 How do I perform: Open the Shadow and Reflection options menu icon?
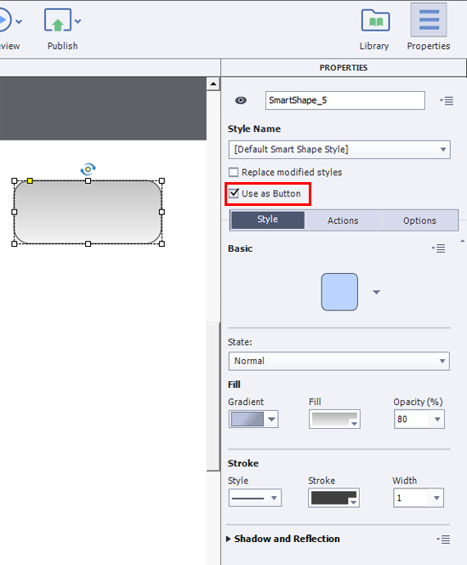443,539
